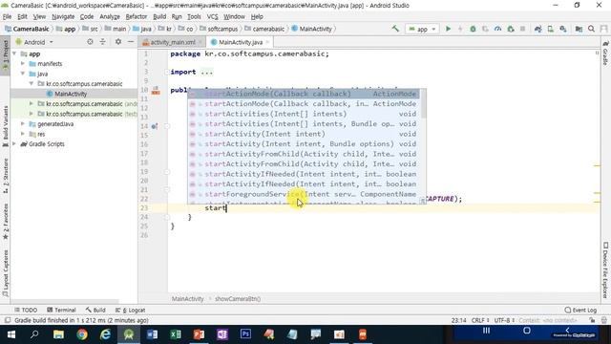This screenshot has width=611, height=344.
Task: Open the TODO tool window
Action: tap(26, 310)
